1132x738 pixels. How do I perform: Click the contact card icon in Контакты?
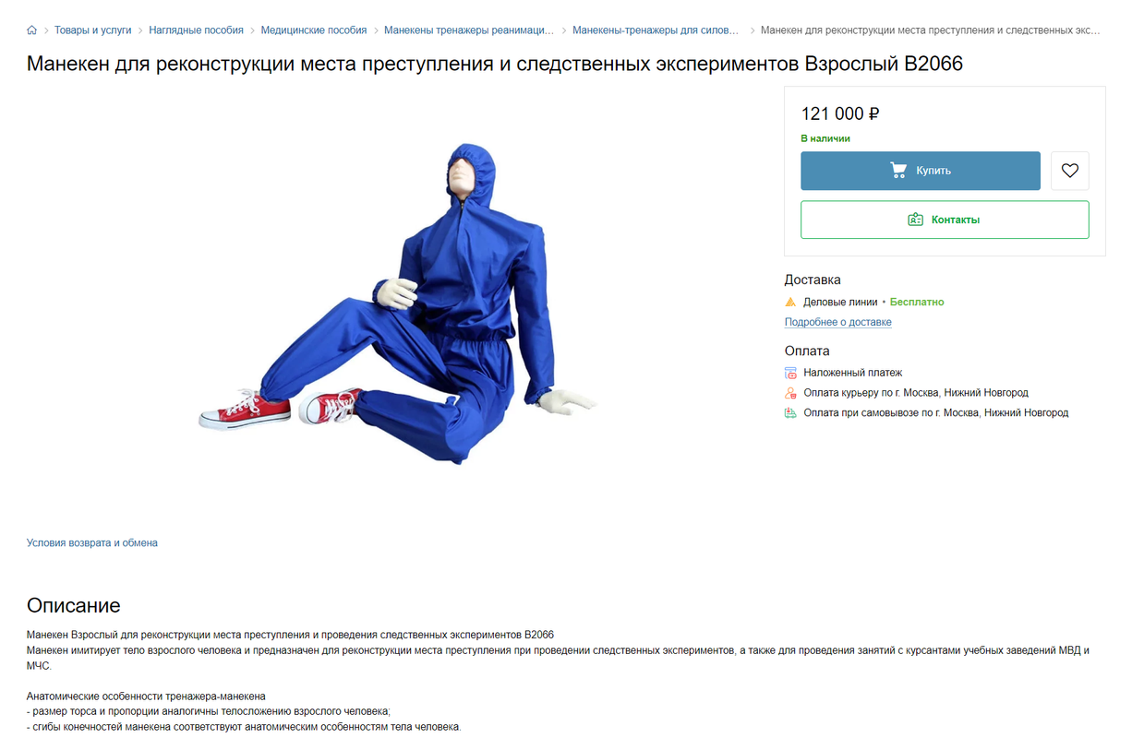[x=916, y=220]
